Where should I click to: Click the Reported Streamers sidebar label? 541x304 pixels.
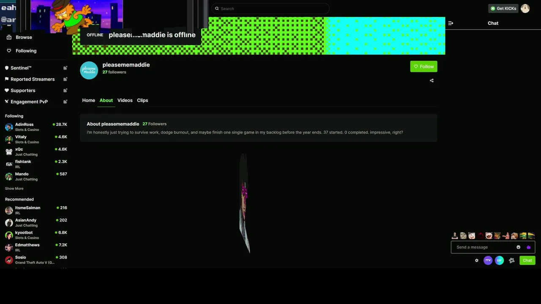point(33,79)
